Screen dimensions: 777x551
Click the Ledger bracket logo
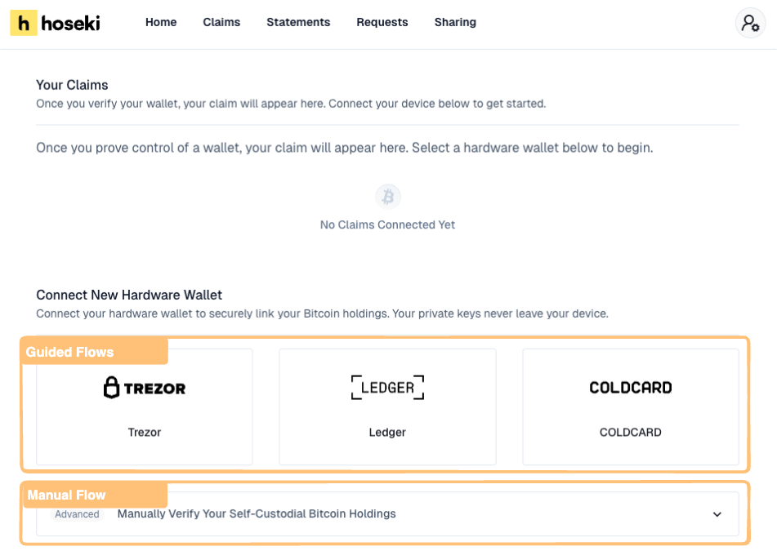click(x=387, y=388)
